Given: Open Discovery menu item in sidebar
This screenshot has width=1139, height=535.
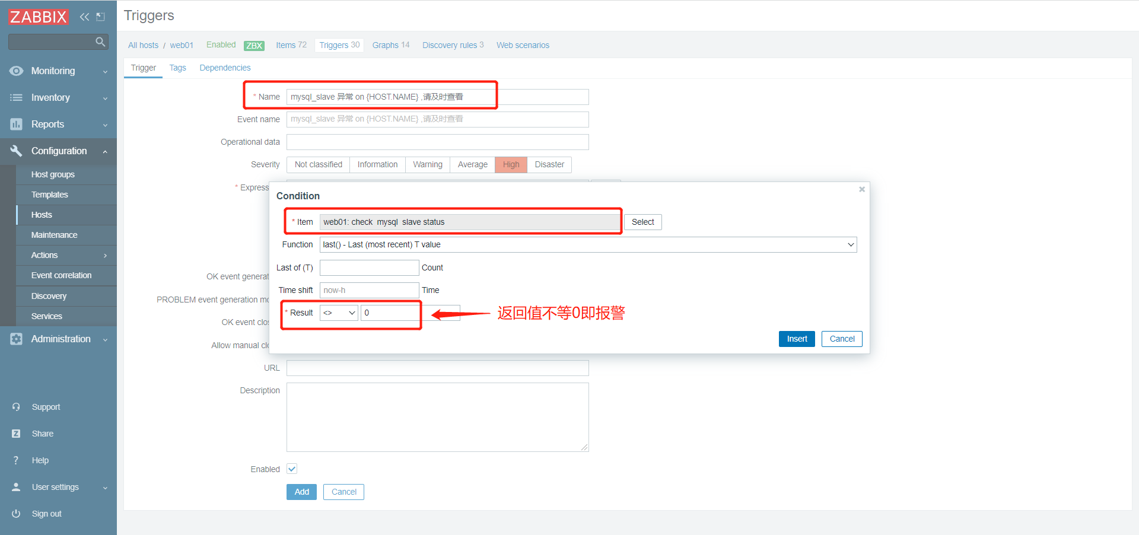Looking at the screenshot, I should (49, 296).
